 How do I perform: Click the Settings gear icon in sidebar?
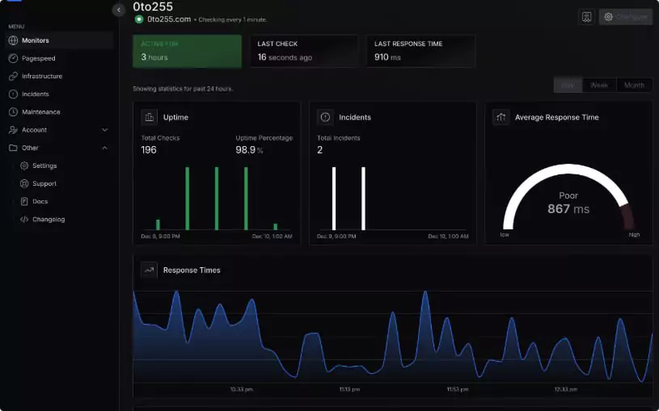tap(24, 166)
